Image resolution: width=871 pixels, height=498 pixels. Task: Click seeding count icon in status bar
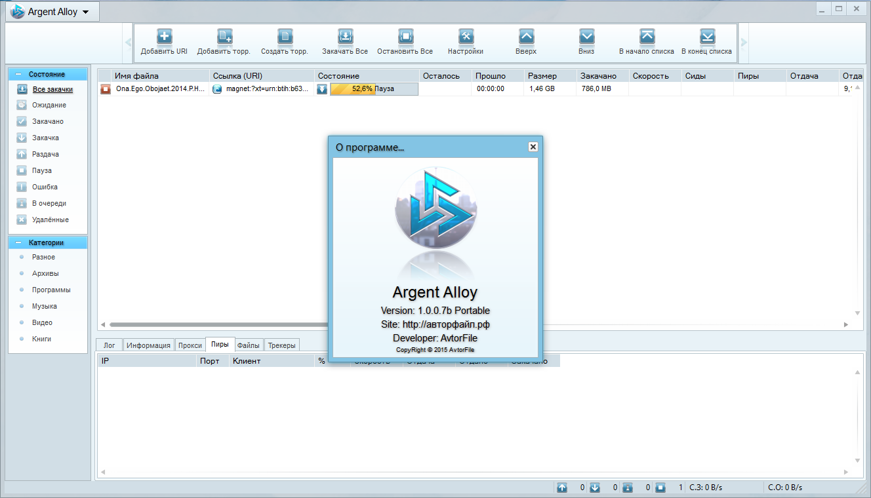pyautogui.click(x=562, y=488)
